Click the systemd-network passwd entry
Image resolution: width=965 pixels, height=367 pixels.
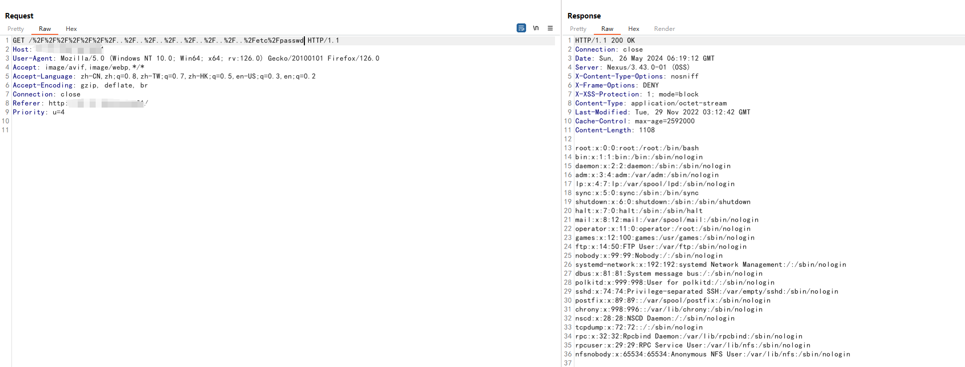pyautogui.click(x=710, y=264)
